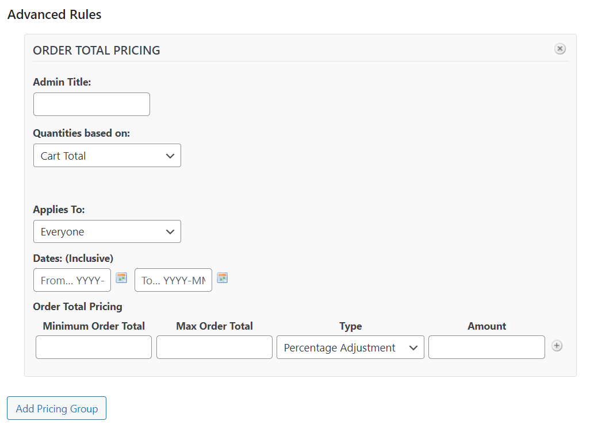Focus the Admin Title text field
The image size is (594, 429).
(x=91, y=105)
